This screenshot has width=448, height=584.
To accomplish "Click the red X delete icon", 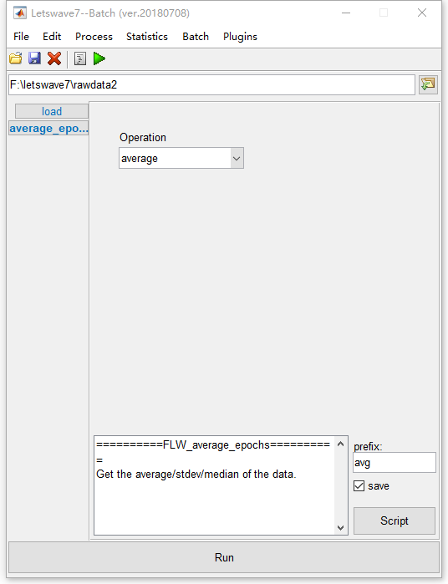I will [54, 58].
